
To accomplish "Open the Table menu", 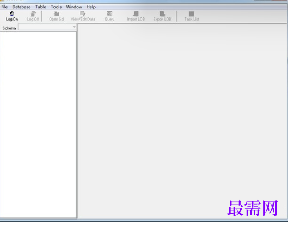I will (41, 7).
